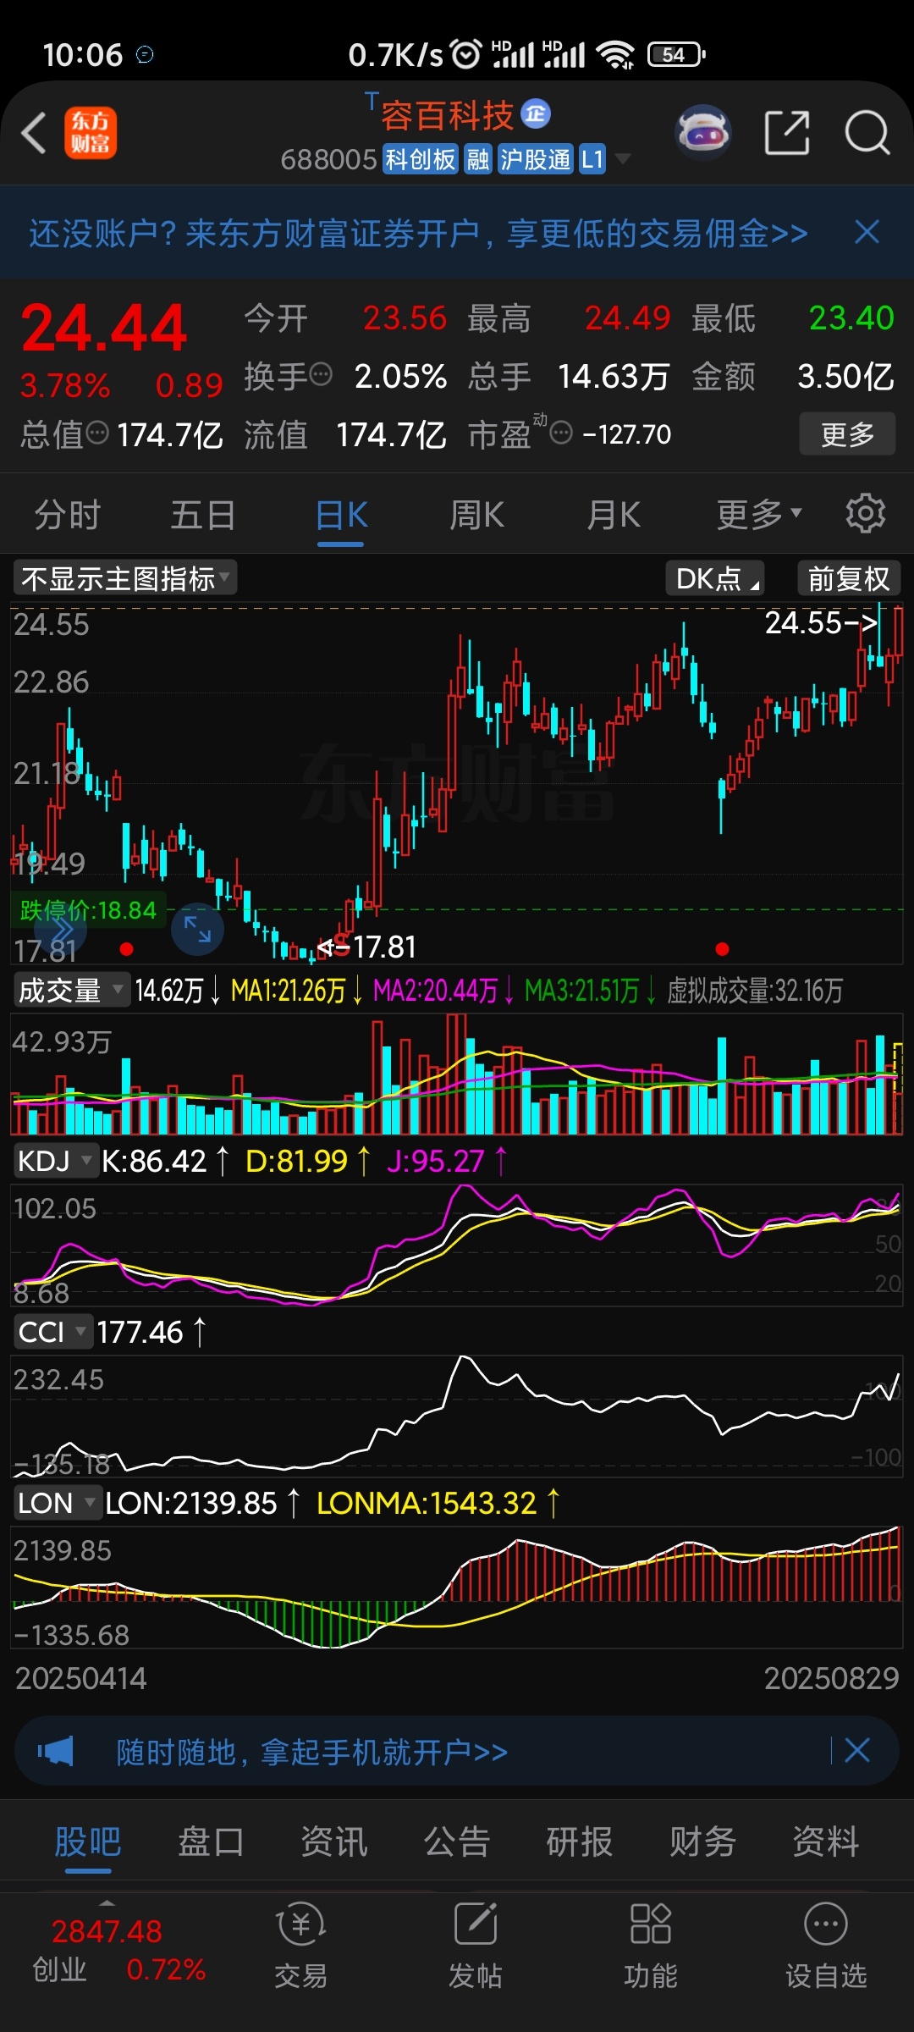Image resolution: width=914 pixels, height=2032 pixels.
Task: Tap the right red dot event marker
Action: pos(722,949)
